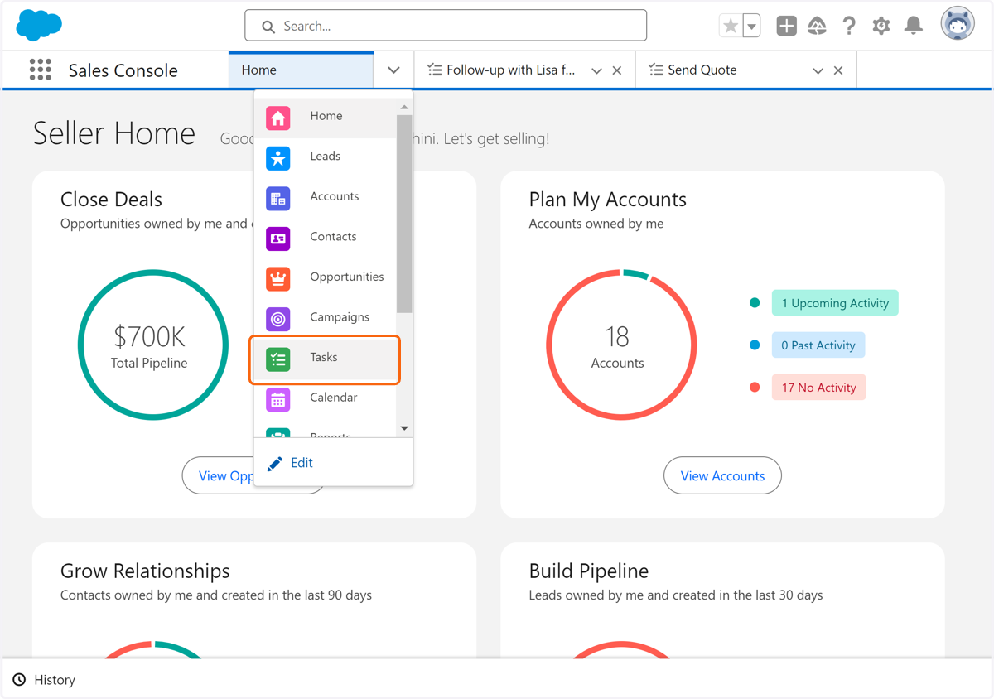Choose Leads in the navigation menu
The image size is (994, 699).
(x=325, y=157)
